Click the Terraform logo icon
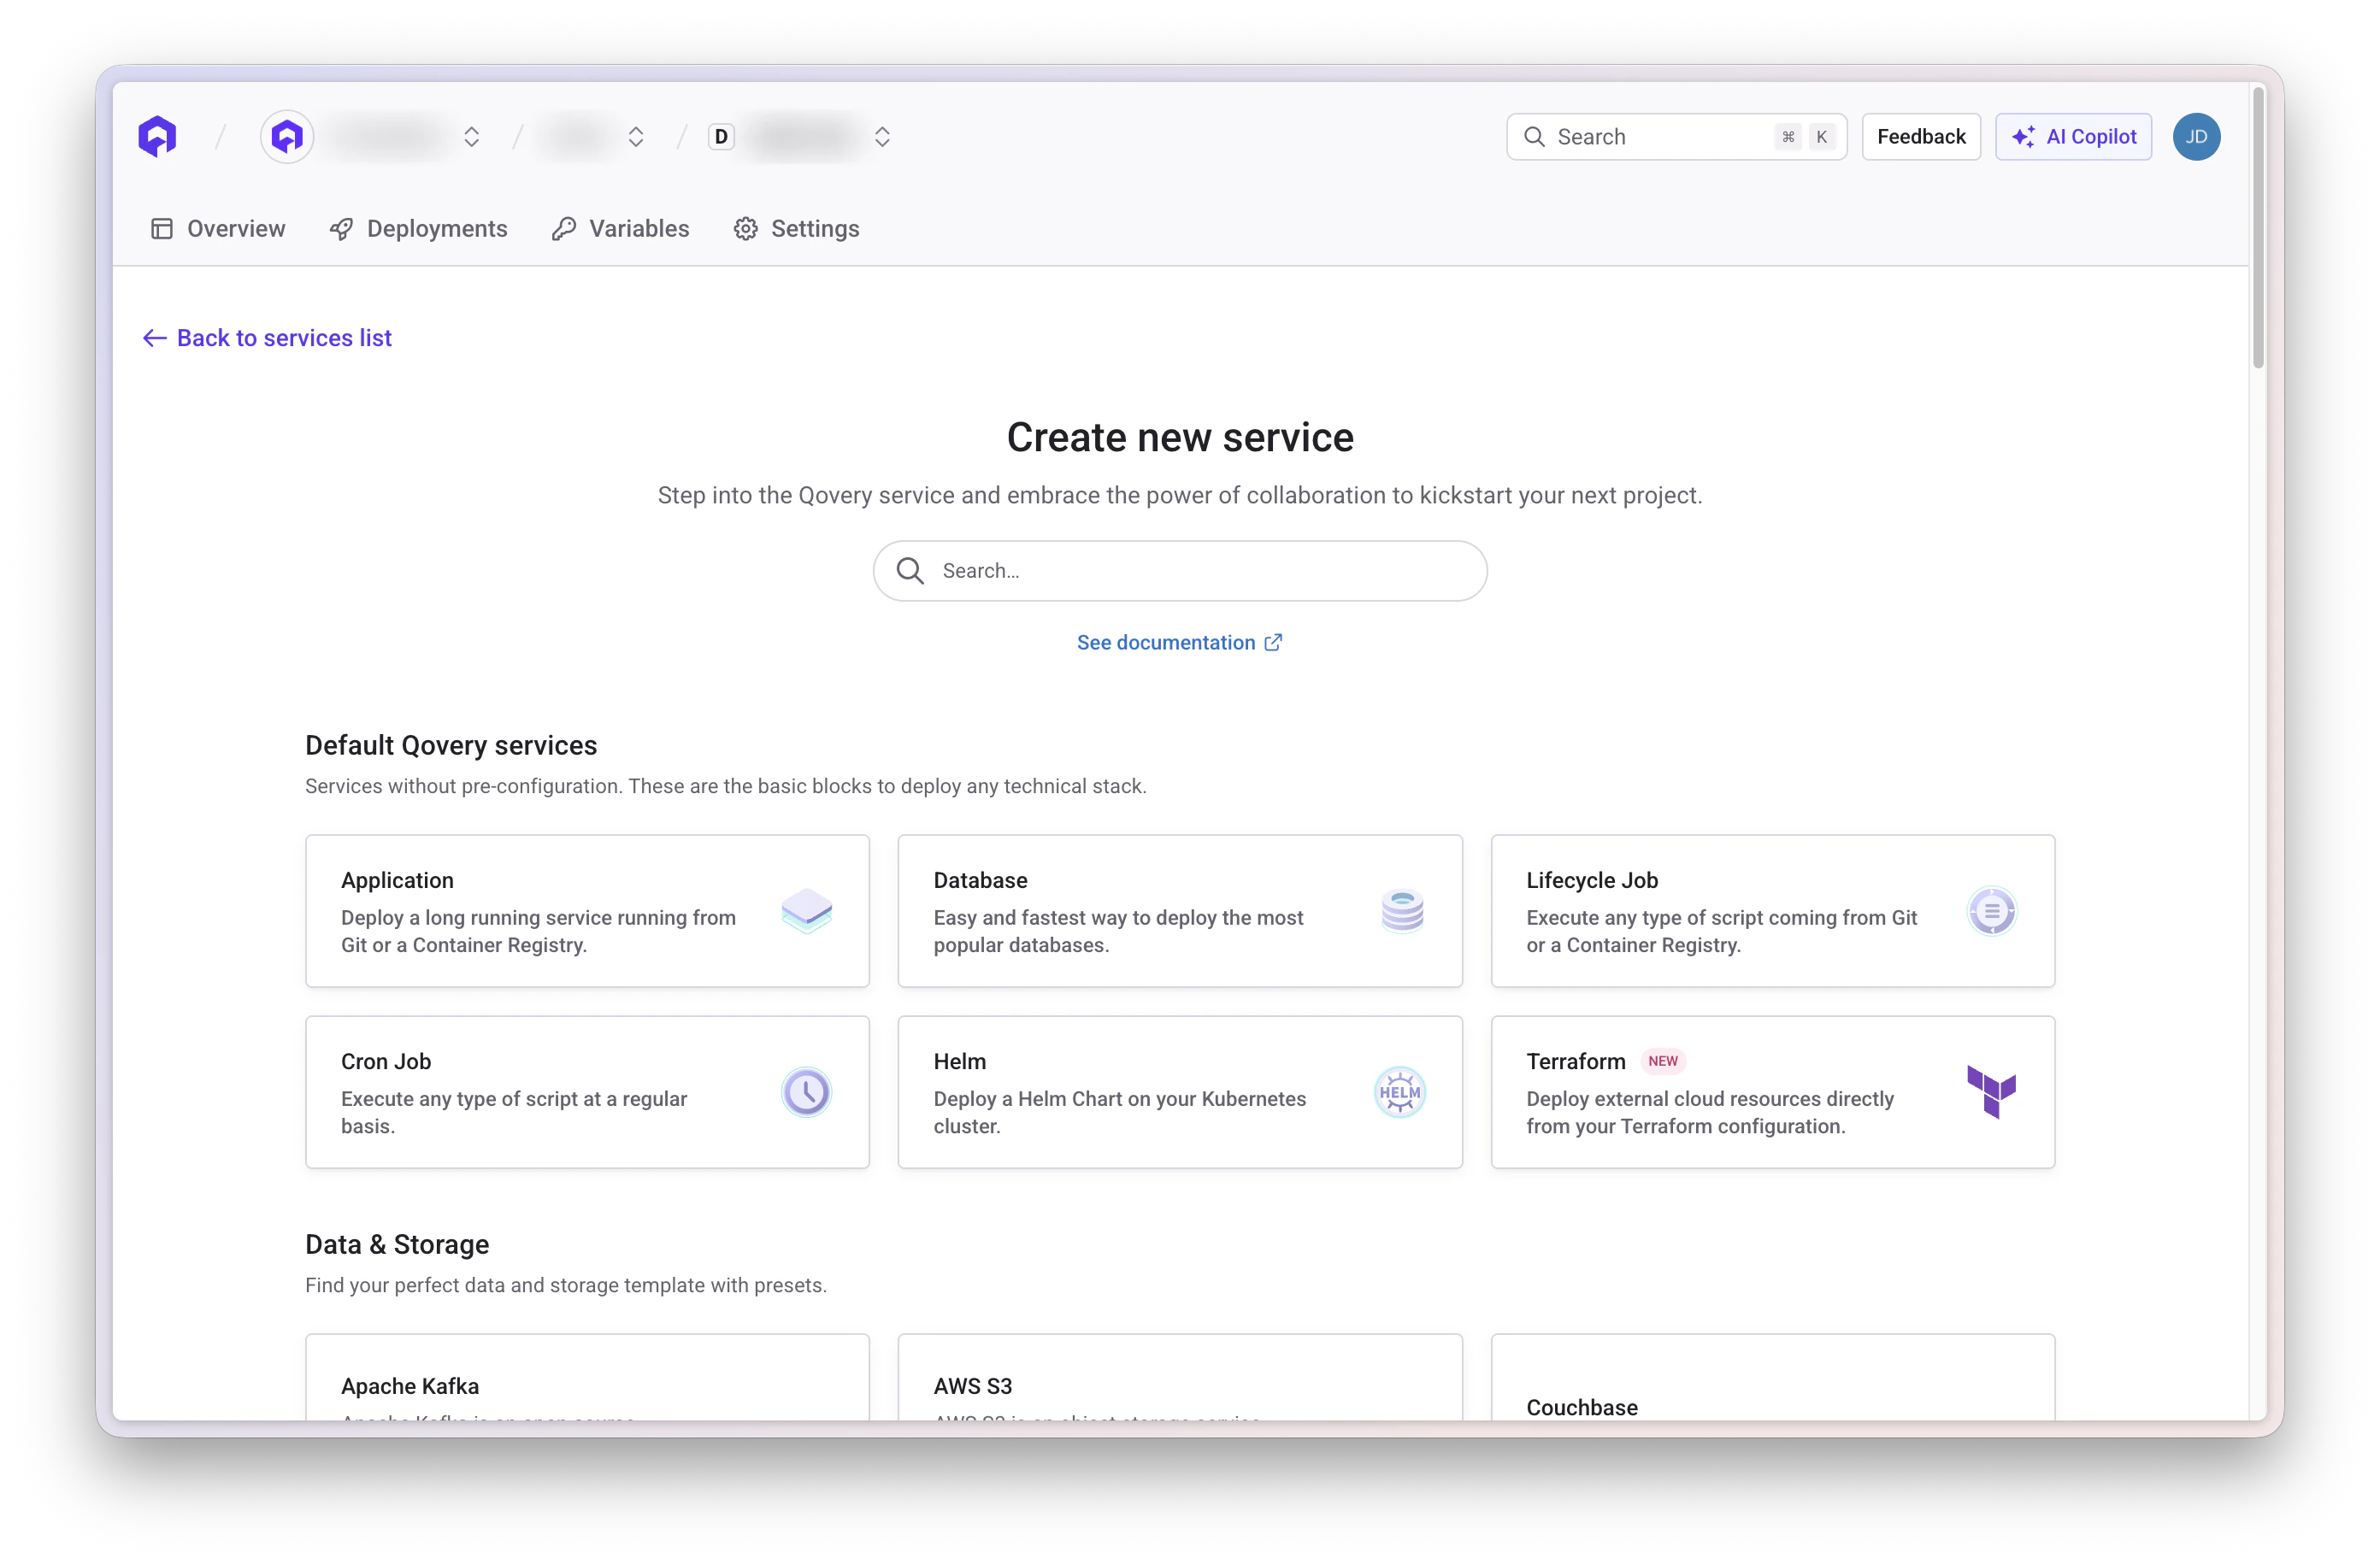This screenshot has height=1564, width=2380. tap(1992, 1092)
